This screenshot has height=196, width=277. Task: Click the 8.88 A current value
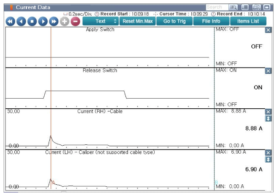pos(254,128)
